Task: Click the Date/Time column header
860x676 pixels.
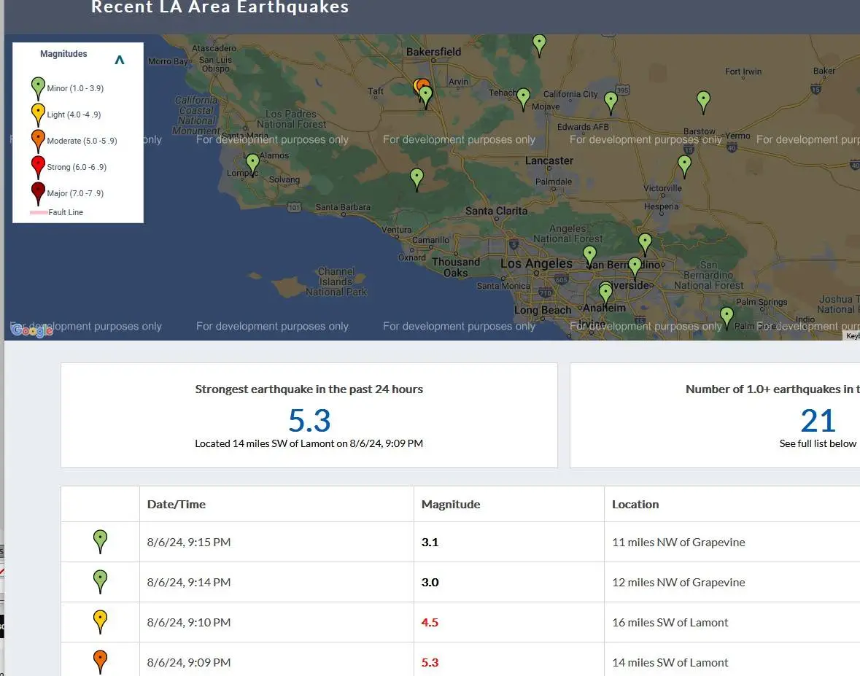Action: click(177, 504)
